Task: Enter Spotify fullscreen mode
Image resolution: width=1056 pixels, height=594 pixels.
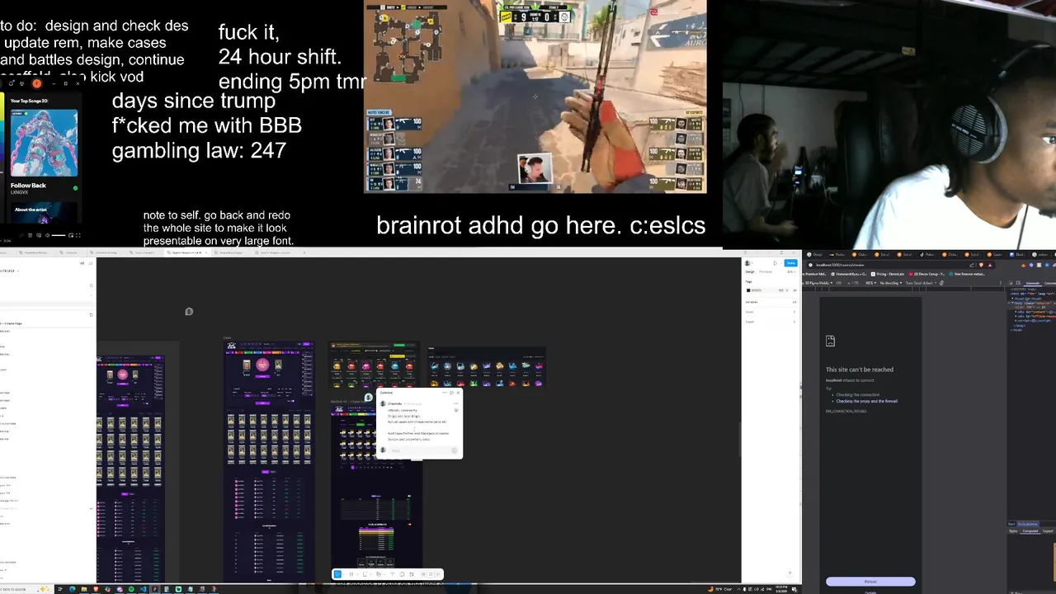Action: [x=78, y=235]
